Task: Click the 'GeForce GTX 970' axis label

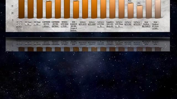Action: (x=137, y=23)
